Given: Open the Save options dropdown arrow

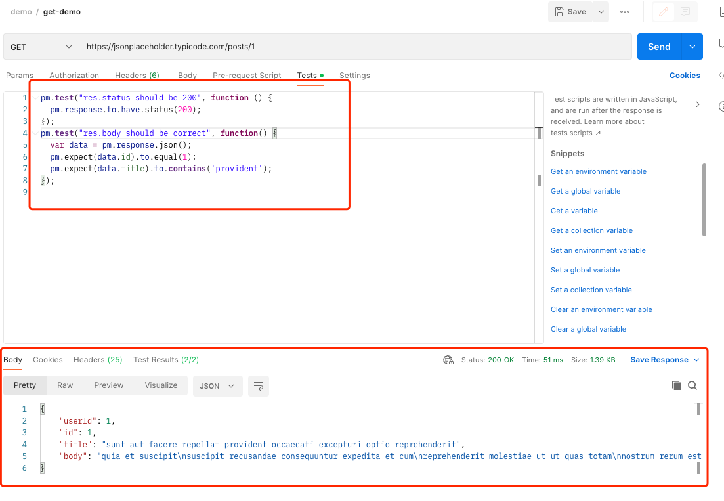Looking at the screenshot, I should click(601, 12).
